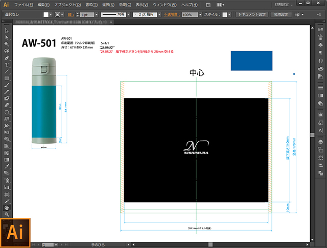Select the Rectangle tool
Viewport: 327px width, 248px height.
pyautogui.click(x=7, y=78)
